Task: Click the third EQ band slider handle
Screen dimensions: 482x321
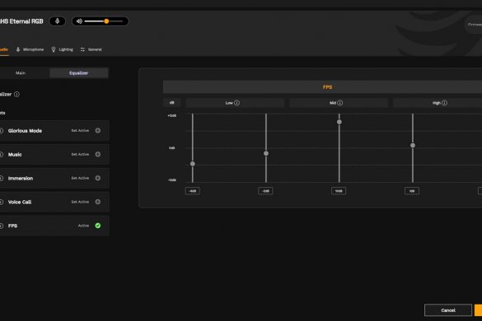Action: pyautogui.click(x=339, y=122)
